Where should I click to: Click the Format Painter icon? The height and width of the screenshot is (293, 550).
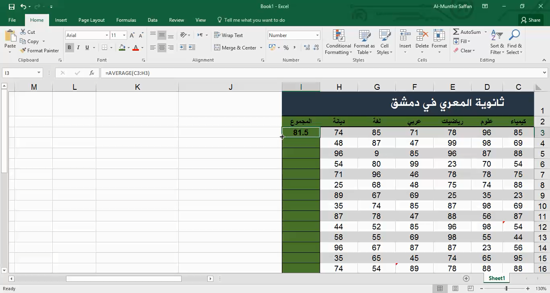(23, 51)
